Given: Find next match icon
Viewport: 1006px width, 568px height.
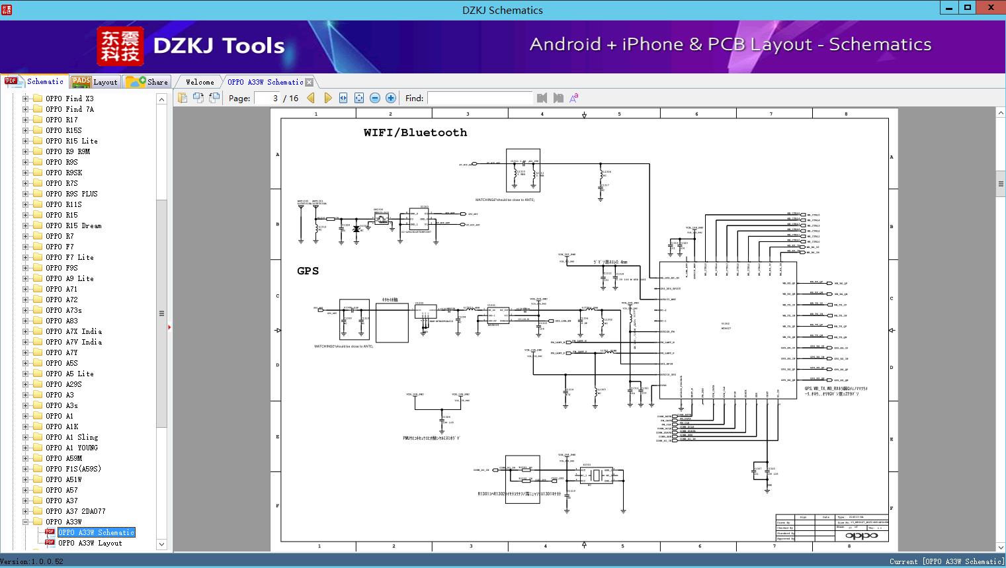Looking at the screenshot, I should 558,98.
